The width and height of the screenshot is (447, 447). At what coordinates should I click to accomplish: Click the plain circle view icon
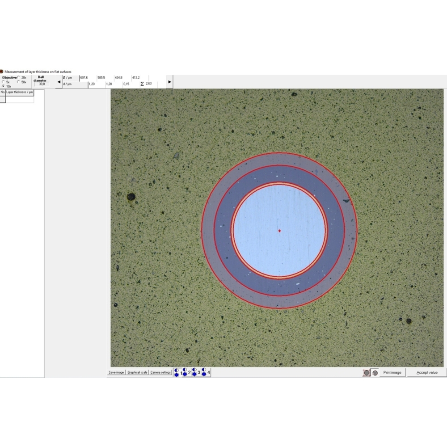tap(375, 373)
